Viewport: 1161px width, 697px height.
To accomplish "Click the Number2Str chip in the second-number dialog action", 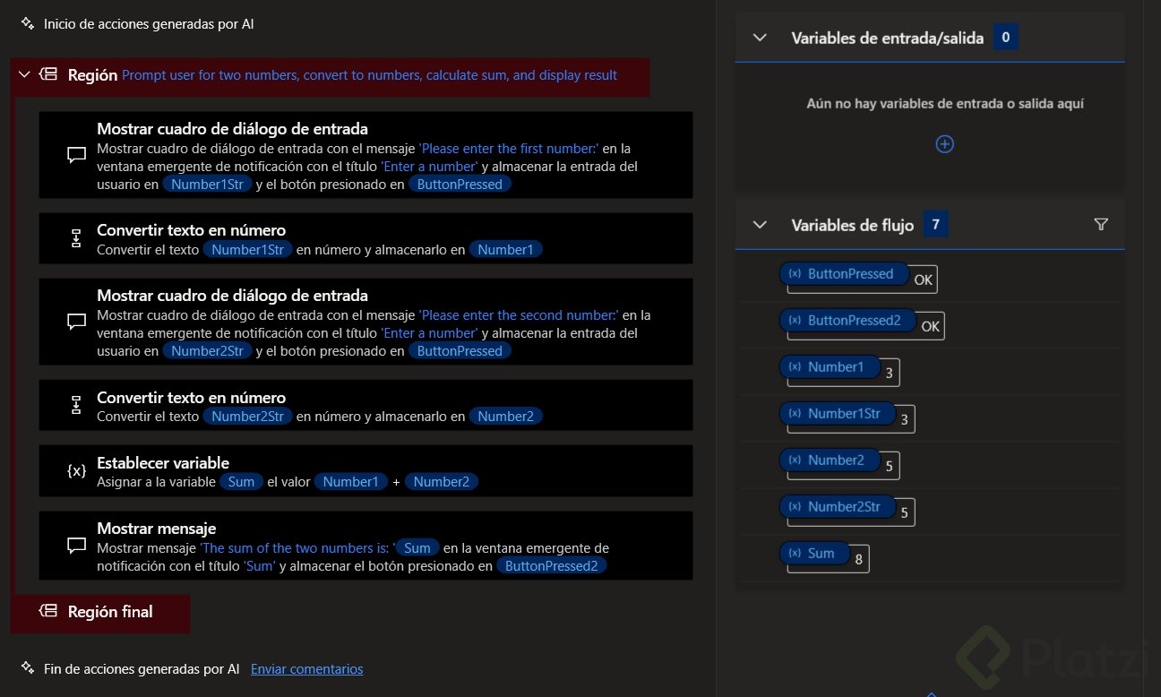I will [x=207, y=351].
